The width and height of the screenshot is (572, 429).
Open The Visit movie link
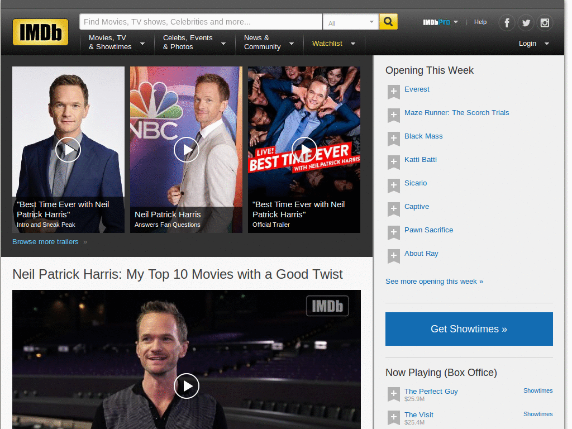point(419,415)
